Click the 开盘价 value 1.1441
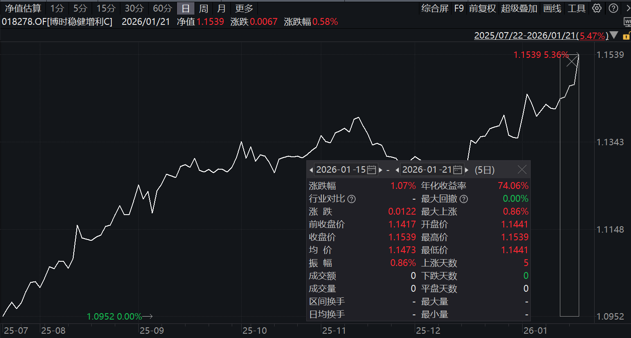Viewport: 631px width, 338px height. (515, 224)
